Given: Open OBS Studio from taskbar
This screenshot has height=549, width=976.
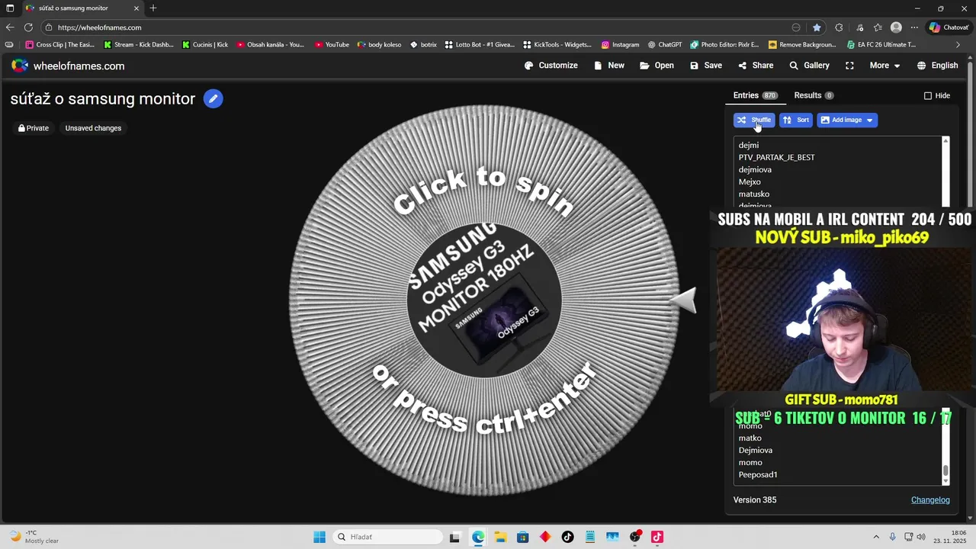Looking at the screenshot, I should 635,537.
